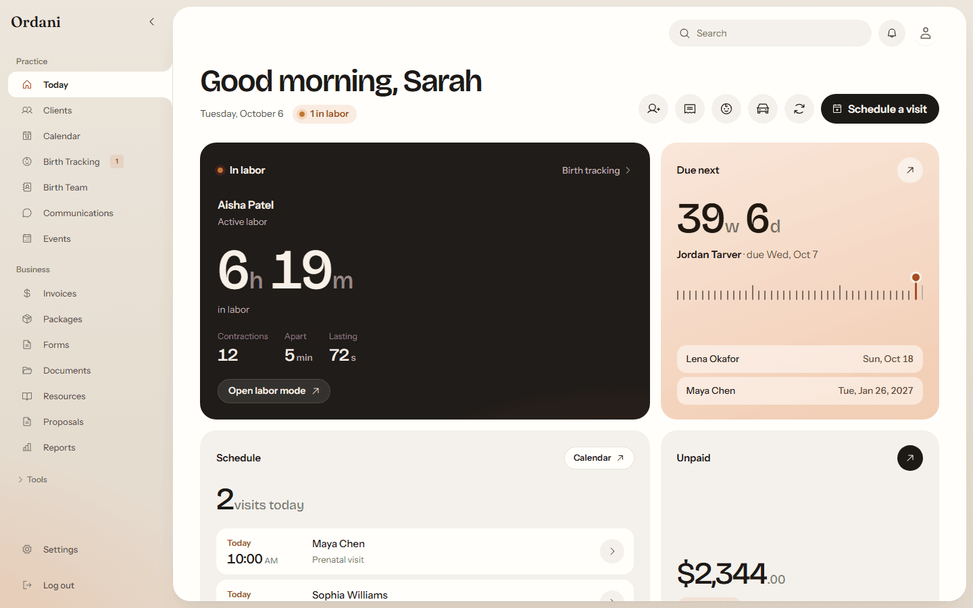The height and width of the screenshot is (608, 973).
Task: Focus the Search field
Action: (x=770, y=33)
